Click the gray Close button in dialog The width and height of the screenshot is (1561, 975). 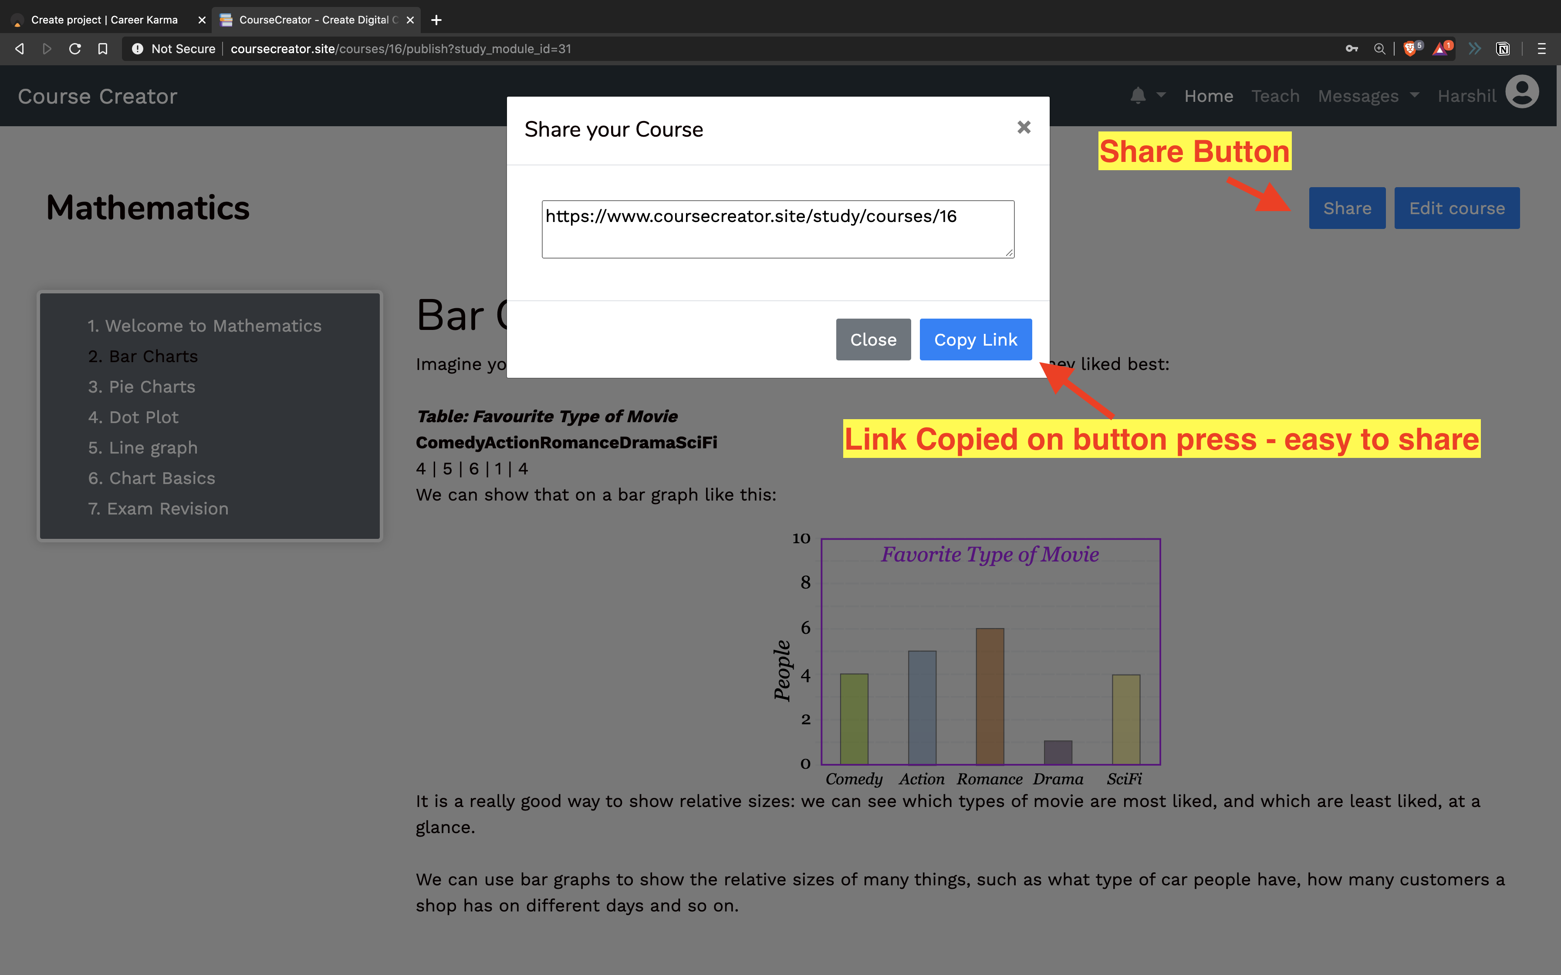click(873, 340)
